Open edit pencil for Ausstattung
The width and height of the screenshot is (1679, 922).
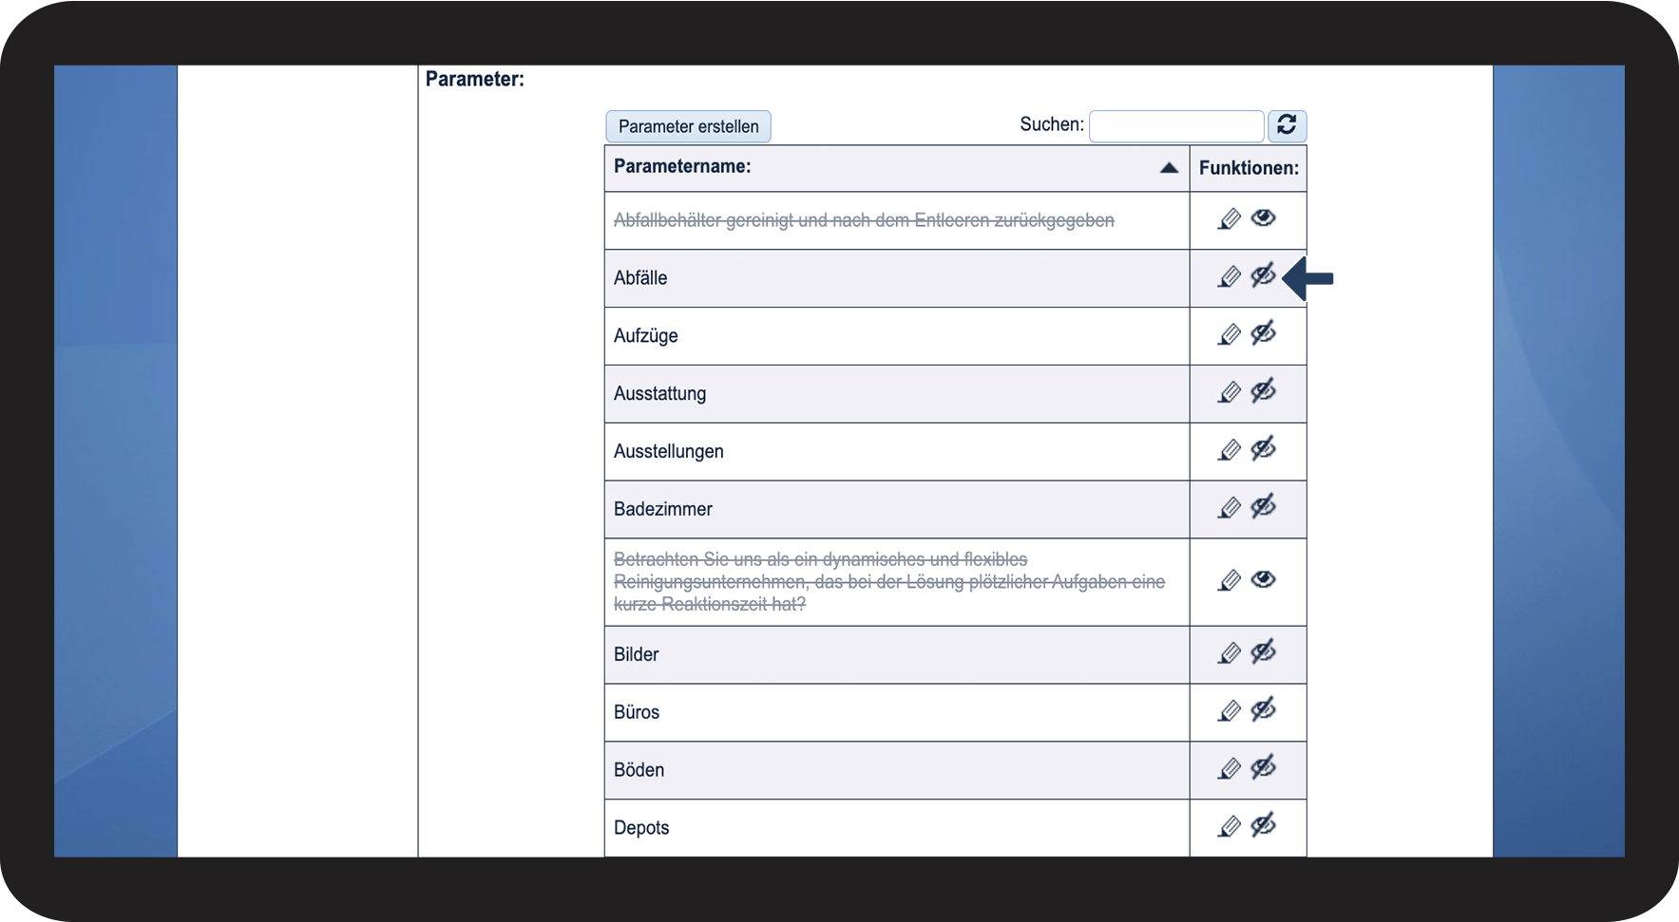point(1229,393)
